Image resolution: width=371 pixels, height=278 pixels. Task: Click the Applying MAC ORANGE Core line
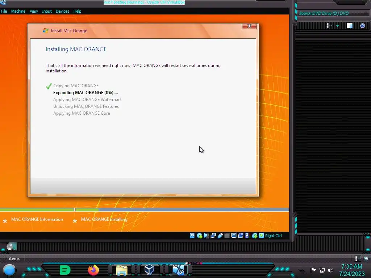[82, 113]
